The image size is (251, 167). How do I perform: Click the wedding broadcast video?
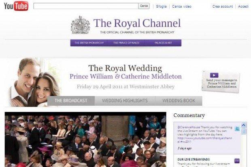click(x=85, y=140)
